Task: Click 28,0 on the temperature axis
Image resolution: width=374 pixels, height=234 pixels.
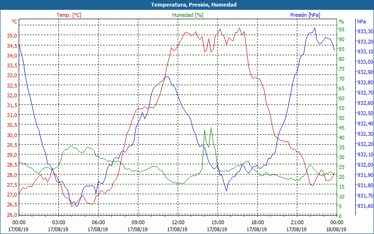Action: (12, 175)
